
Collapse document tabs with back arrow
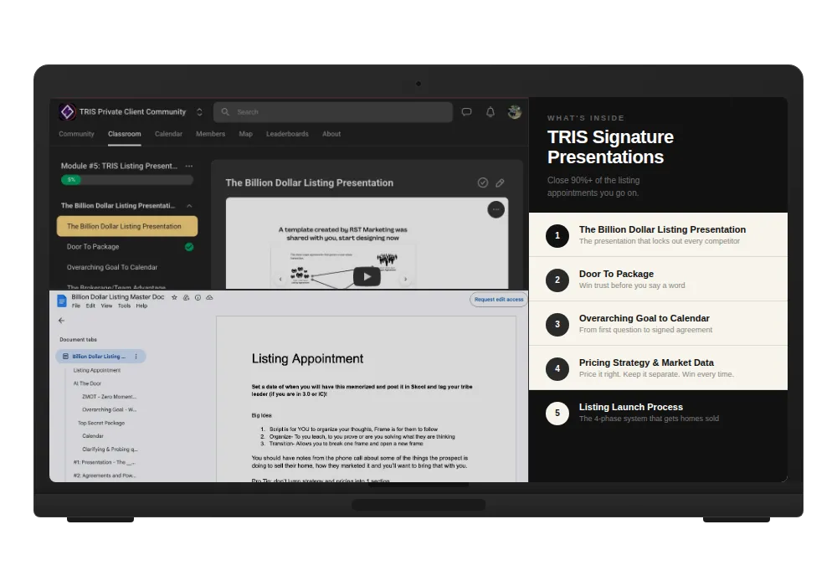pyautogui.click(x=61, y=321)
